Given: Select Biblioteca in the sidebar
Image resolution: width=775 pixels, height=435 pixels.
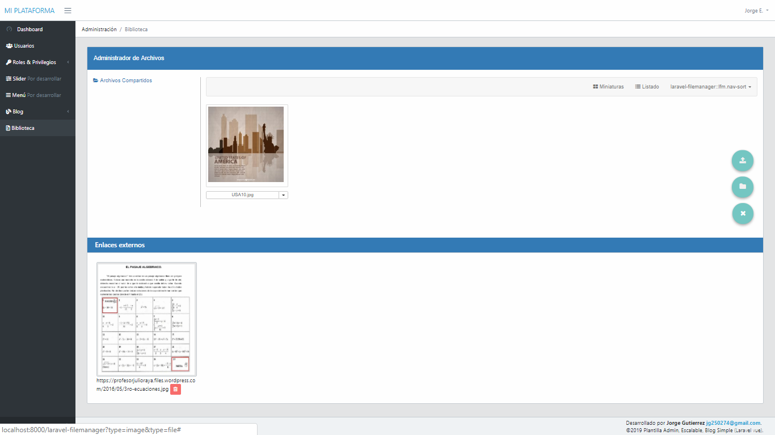Looking at the screenshot, I should click(37, 128).
